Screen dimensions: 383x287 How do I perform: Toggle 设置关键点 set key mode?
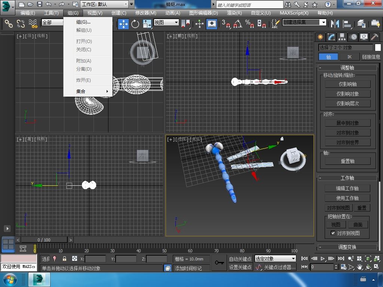(240, 267)
